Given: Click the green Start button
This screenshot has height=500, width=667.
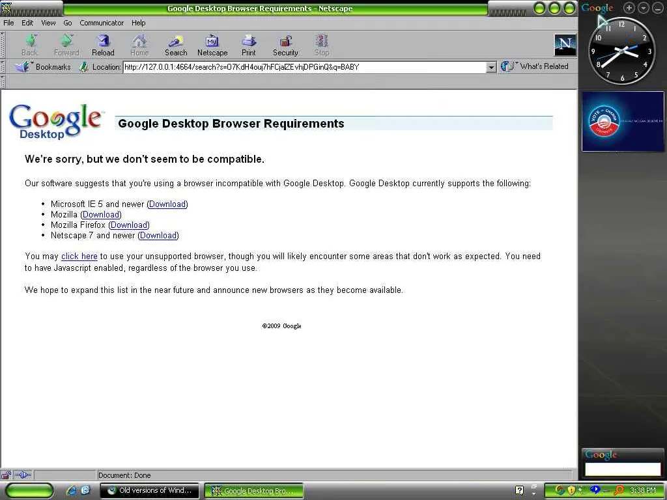Looking at the screenshot, I should (29, 491).
